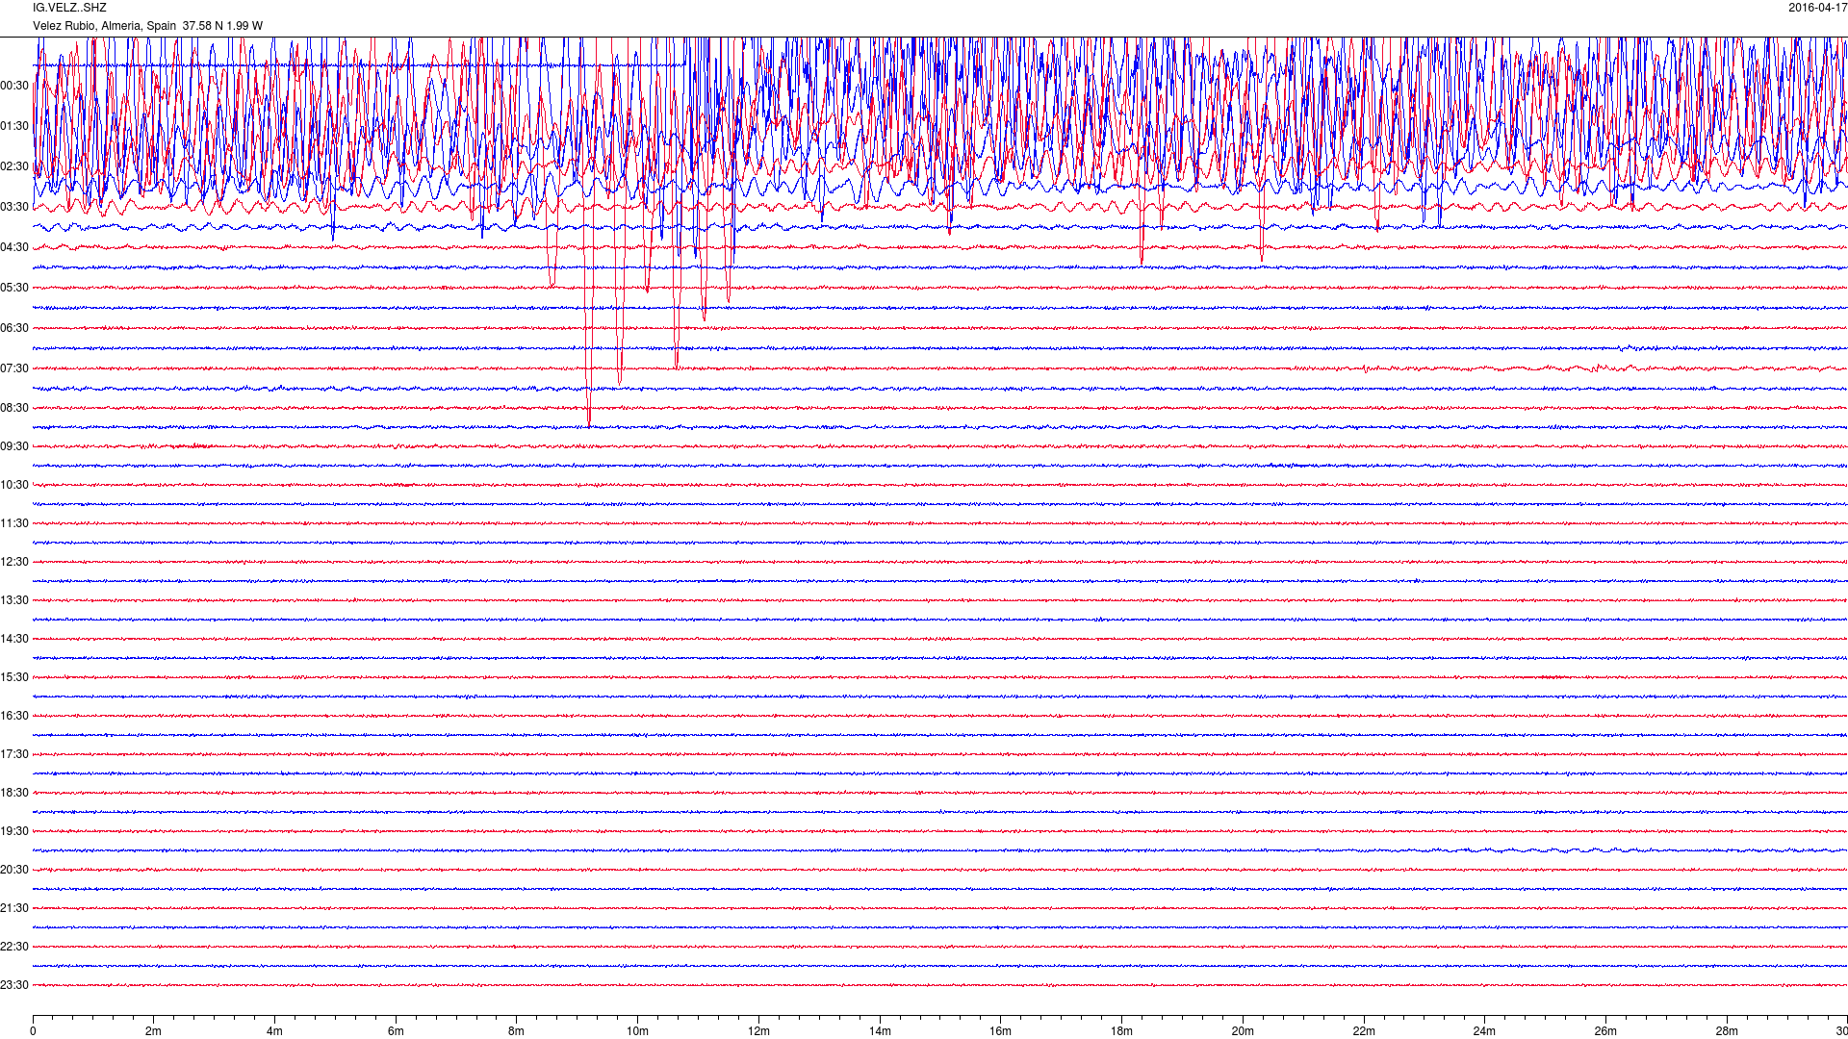
Task: Select the 23:30 time row label
Action: (14, 985)
